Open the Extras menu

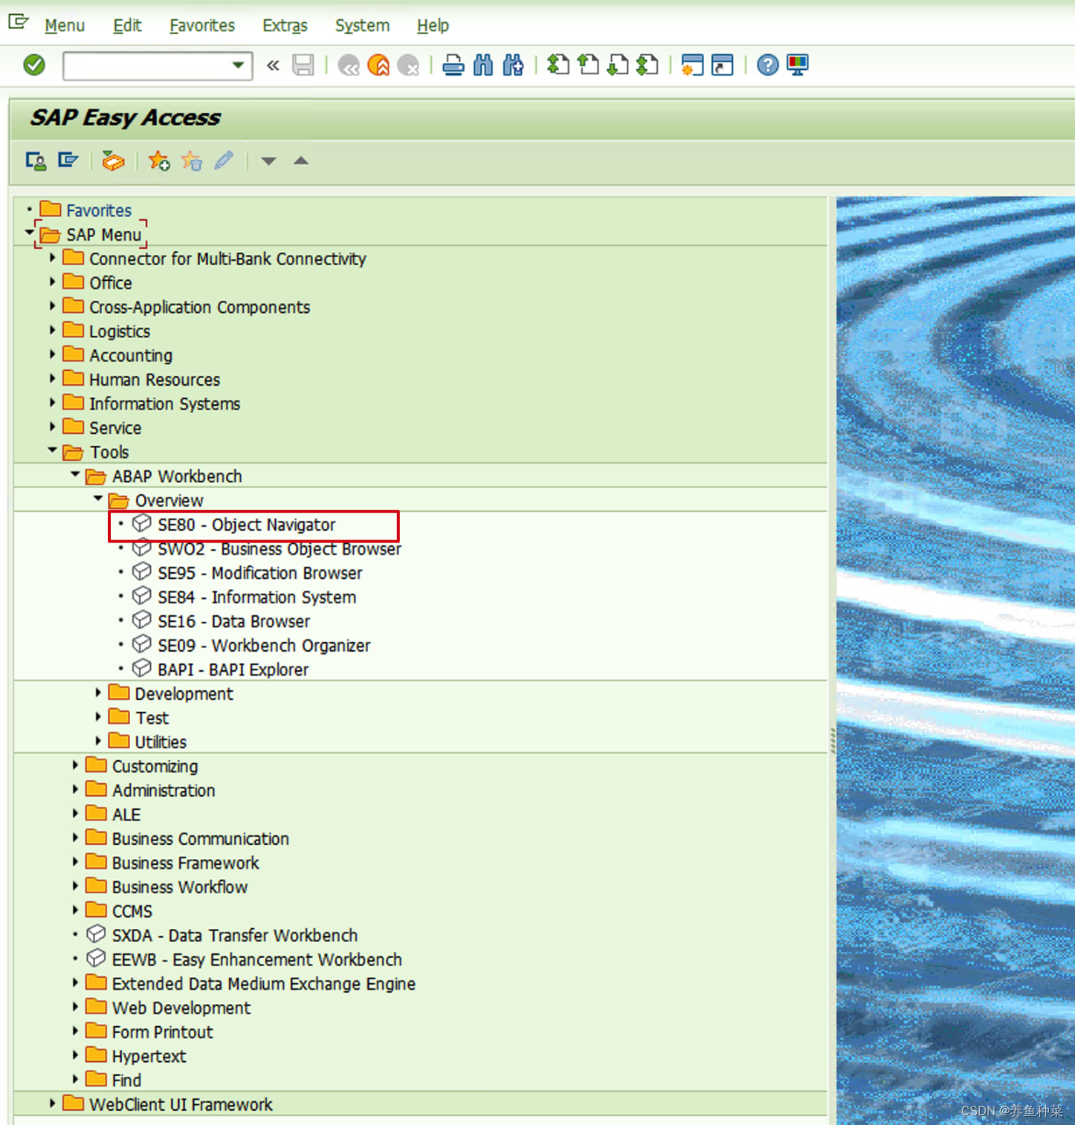(285, 25)
